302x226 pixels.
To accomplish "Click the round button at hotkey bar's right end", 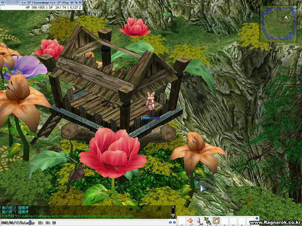I will pos(257,218).
